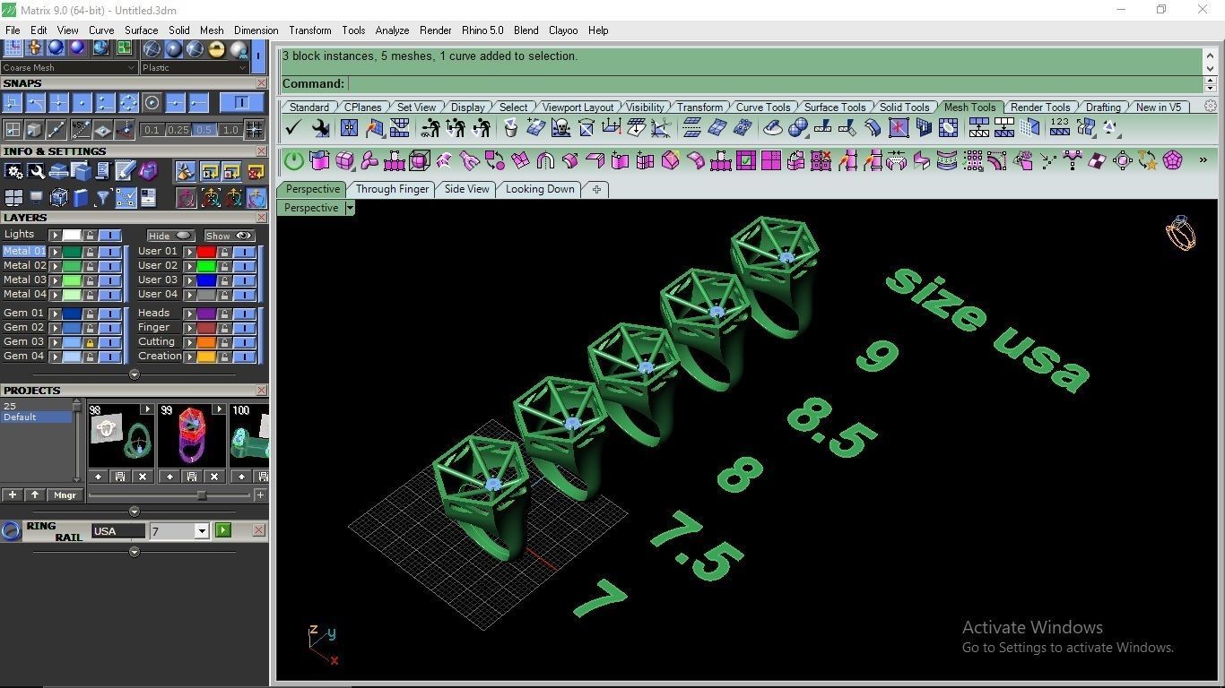This screenshot has height=688, width=1225.
Task: Click the 123 mesh numbering icon
Action: pos(1060,128)
